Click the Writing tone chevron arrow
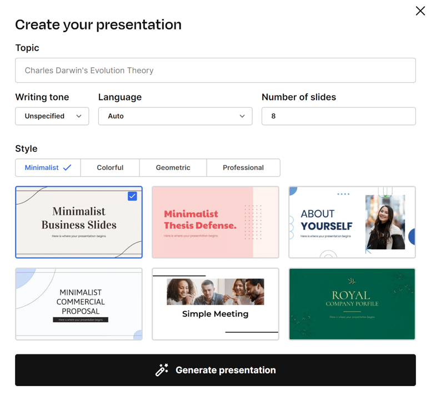 click(x=79, y=116)
